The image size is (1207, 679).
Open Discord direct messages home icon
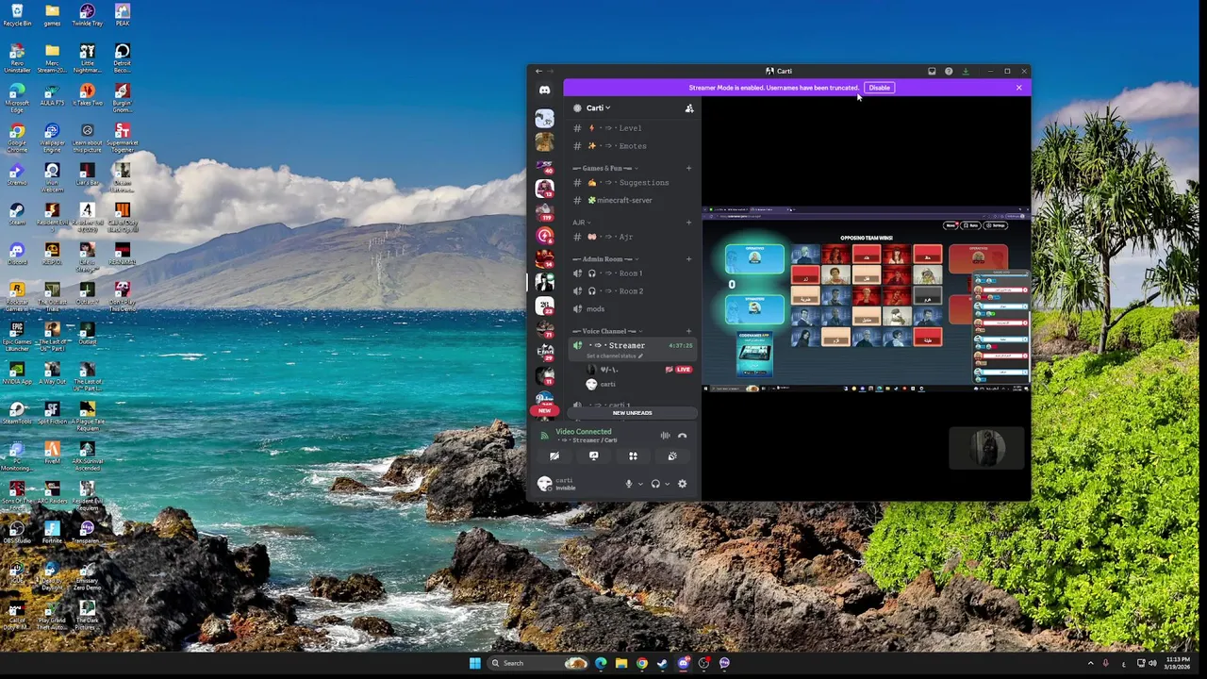click(544, 91)
